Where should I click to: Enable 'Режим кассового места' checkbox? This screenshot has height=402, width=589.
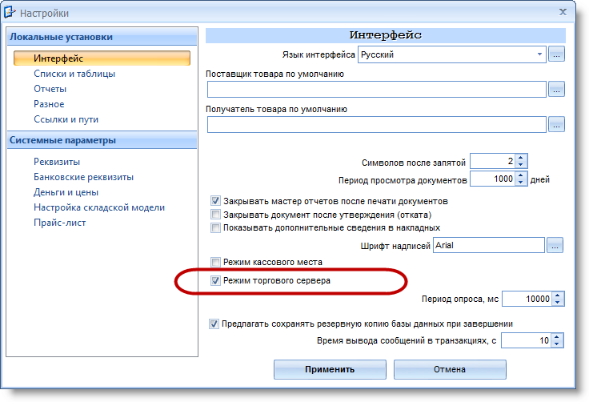[215, 262]
